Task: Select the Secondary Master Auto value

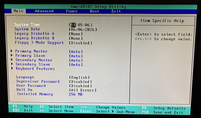Action: pyautogui.click(x=76, y=60)
